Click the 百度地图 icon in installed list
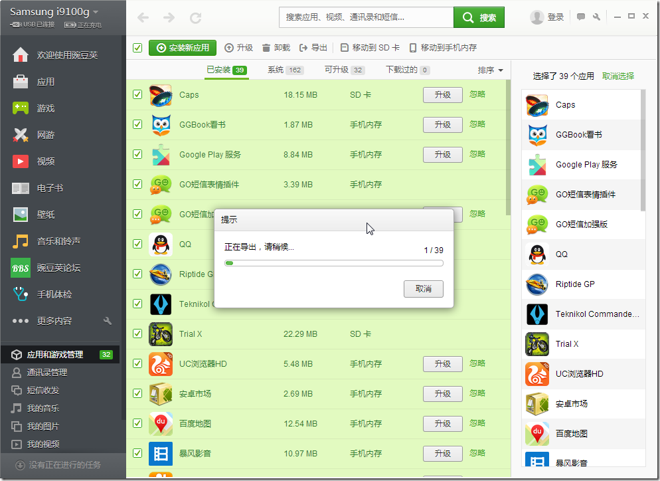 click(161, 424)
